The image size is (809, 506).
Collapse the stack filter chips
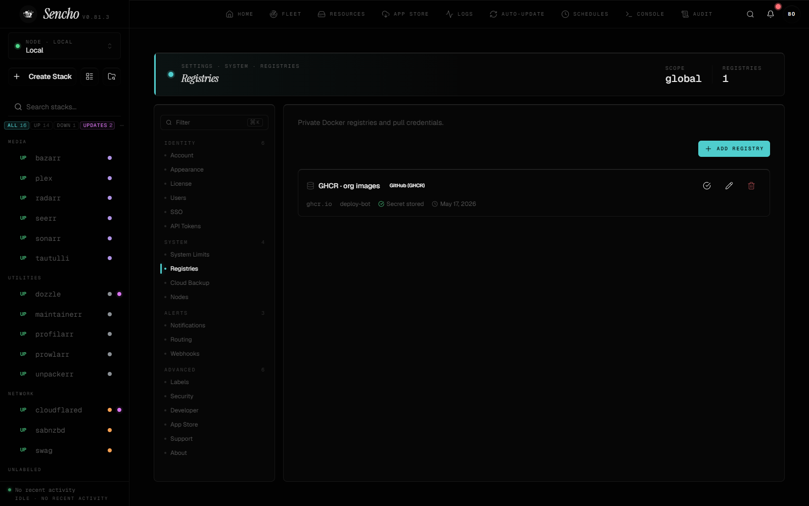[122, 125]
